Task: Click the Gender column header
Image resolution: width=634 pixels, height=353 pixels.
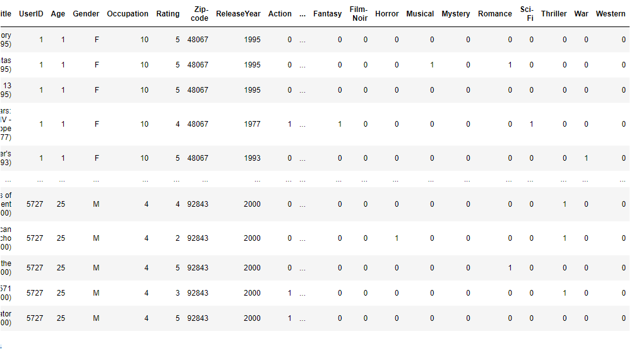Action: click(86, 14)
